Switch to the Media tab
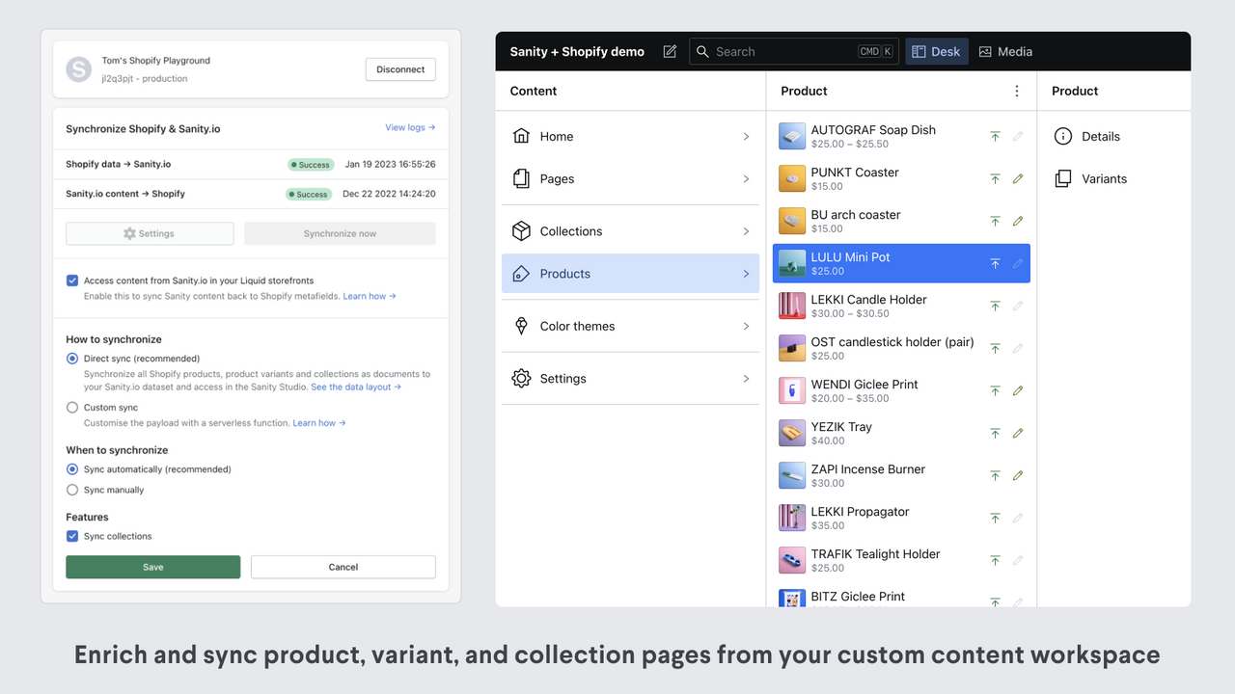 (1005, 51)
